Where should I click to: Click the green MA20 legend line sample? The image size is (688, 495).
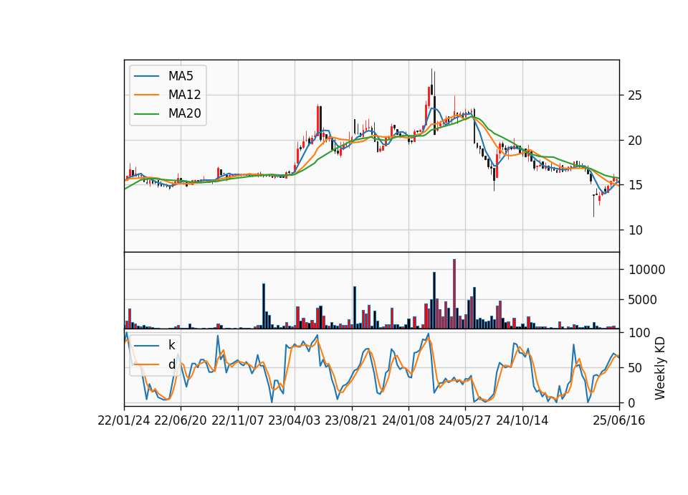(x=146, y=113)
